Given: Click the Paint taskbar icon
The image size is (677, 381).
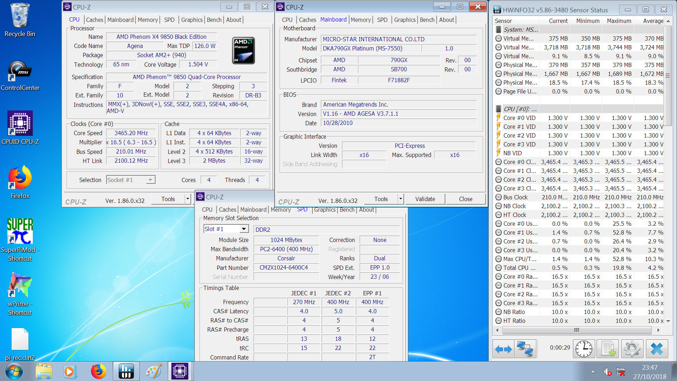Looking at the screenshot, I should 153,371.
